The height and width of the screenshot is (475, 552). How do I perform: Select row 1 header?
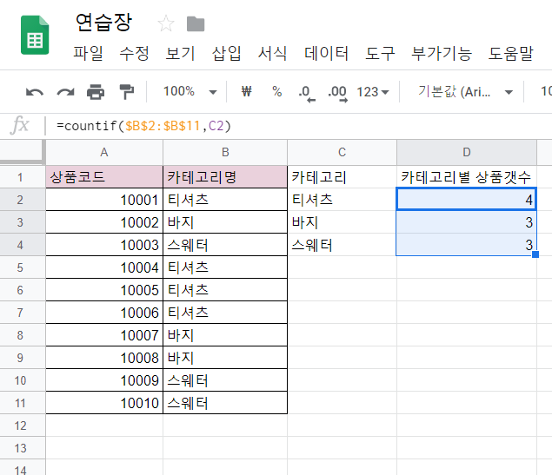[23, 177]
